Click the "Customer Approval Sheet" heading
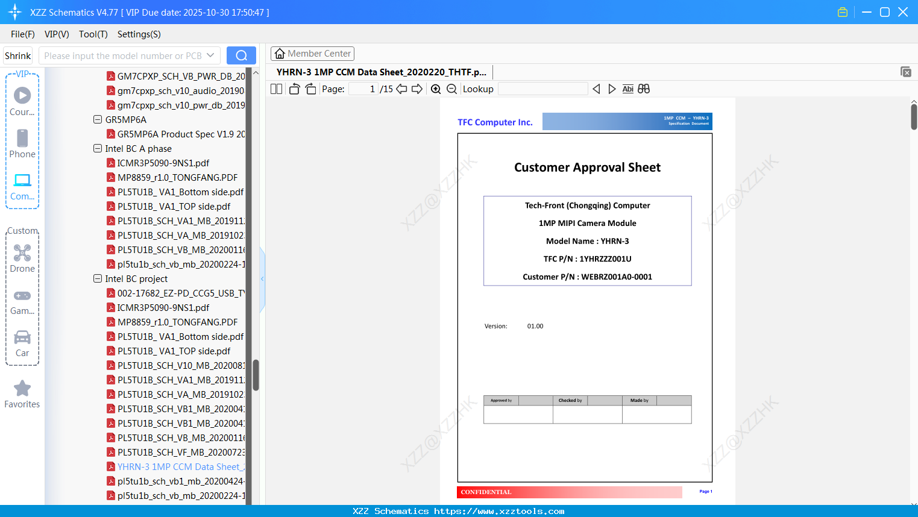 [587, 168]
